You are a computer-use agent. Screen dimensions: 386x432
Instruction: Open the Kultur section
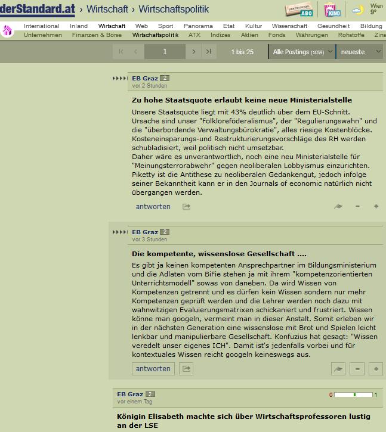point(254,26)
